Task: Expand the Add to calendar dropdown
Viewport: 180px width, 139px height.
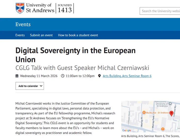Action: pos(30,86)
